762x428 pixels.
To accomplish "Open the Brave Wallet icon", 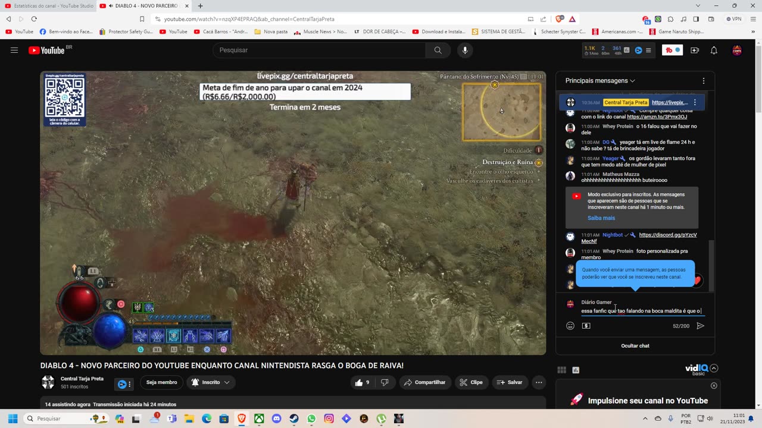I will (711, 19).
